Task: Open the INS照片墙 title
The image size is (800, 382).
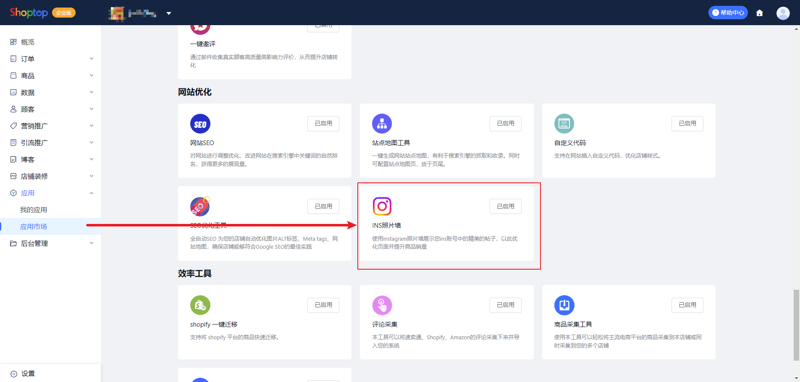Action: [386, 226]
